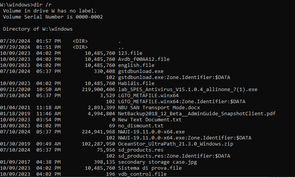This screenshot has width=295, height=178.
Task: Select lab_SPES_Antivirus_V15.1.0.4_allinone_7(1).exe filename
Action: tap(187, 89)
